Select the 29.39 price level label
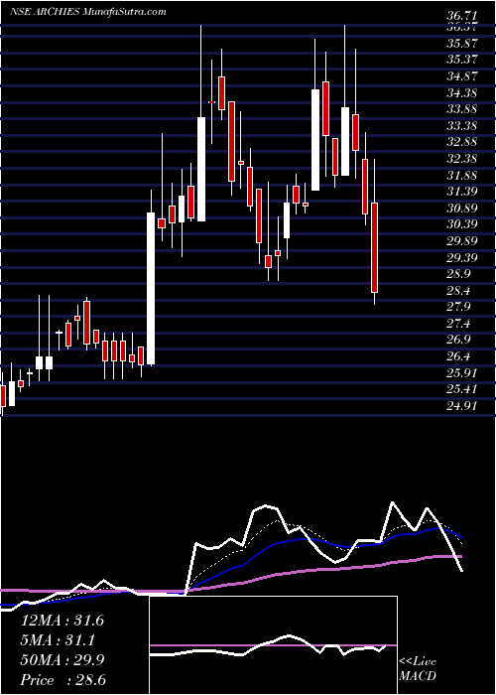 click(462, 258)
